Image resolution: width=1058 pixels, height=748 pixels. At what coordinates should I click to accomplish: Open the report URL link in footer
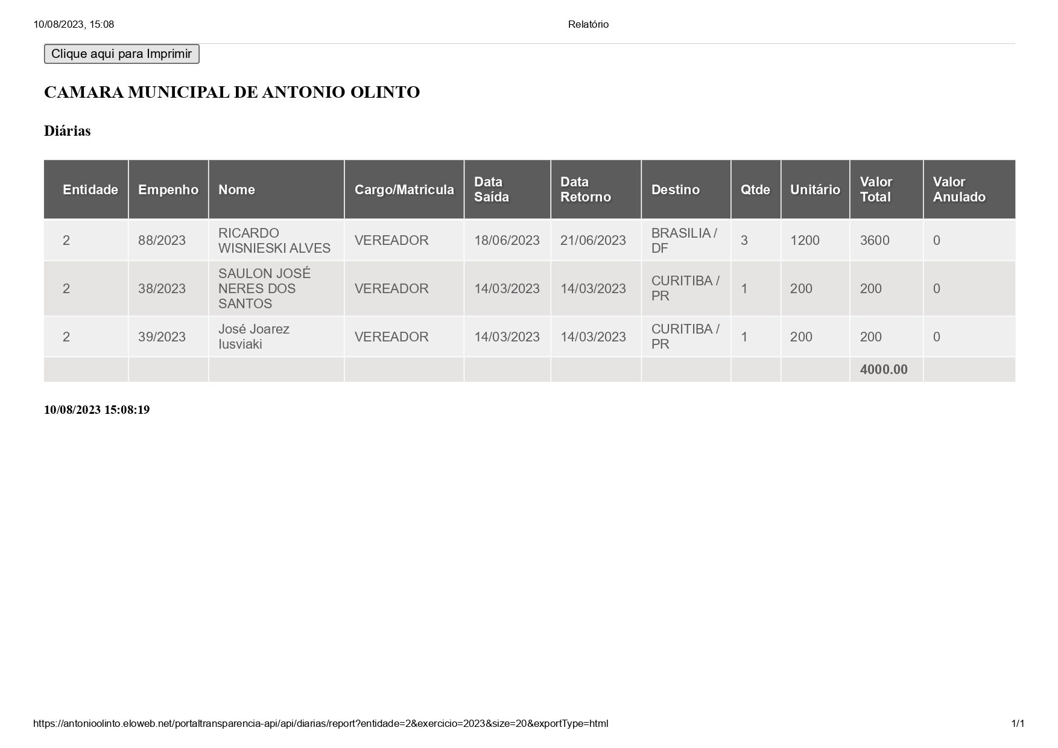tap(320, 723)
